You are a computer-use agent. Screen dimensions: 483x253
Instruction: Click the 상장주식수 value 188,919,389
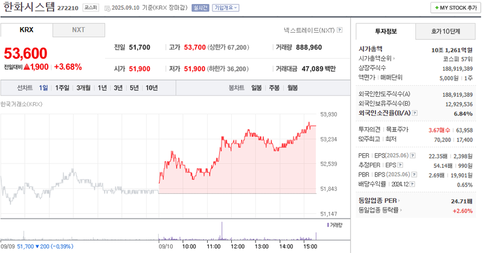[x=458, y=69]
